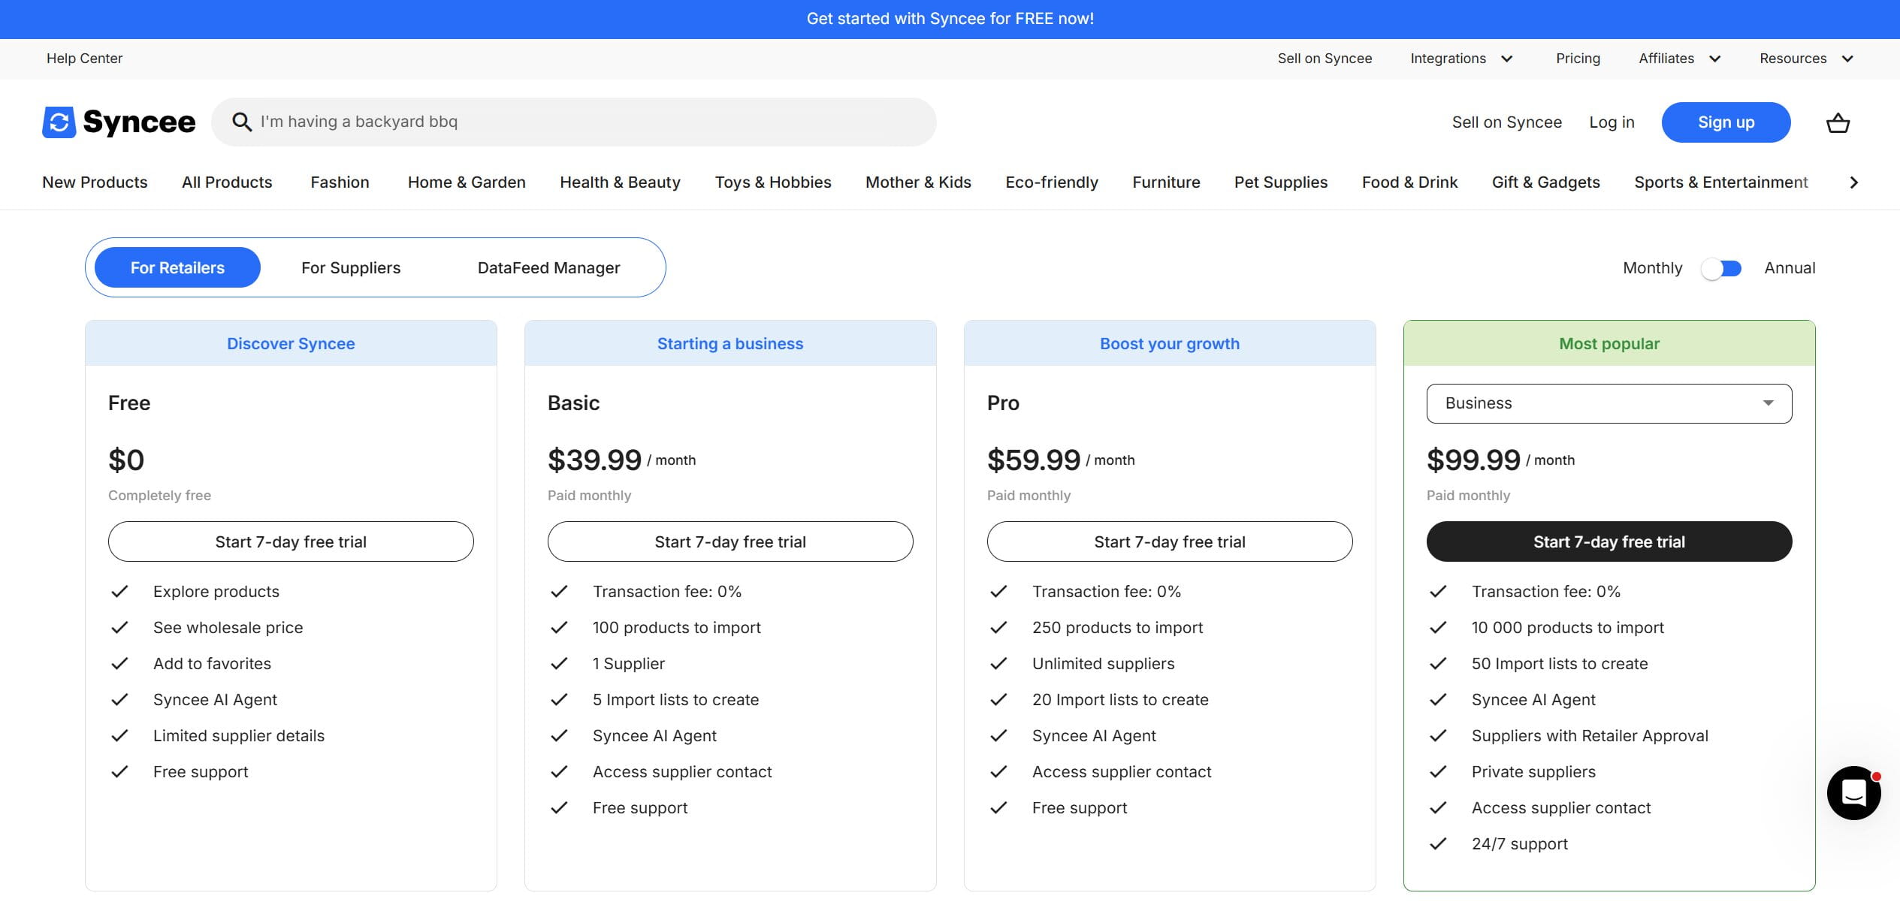1900x923 pixels.
Task: Click 'Completely free' under $0
Action: [159, 496]
